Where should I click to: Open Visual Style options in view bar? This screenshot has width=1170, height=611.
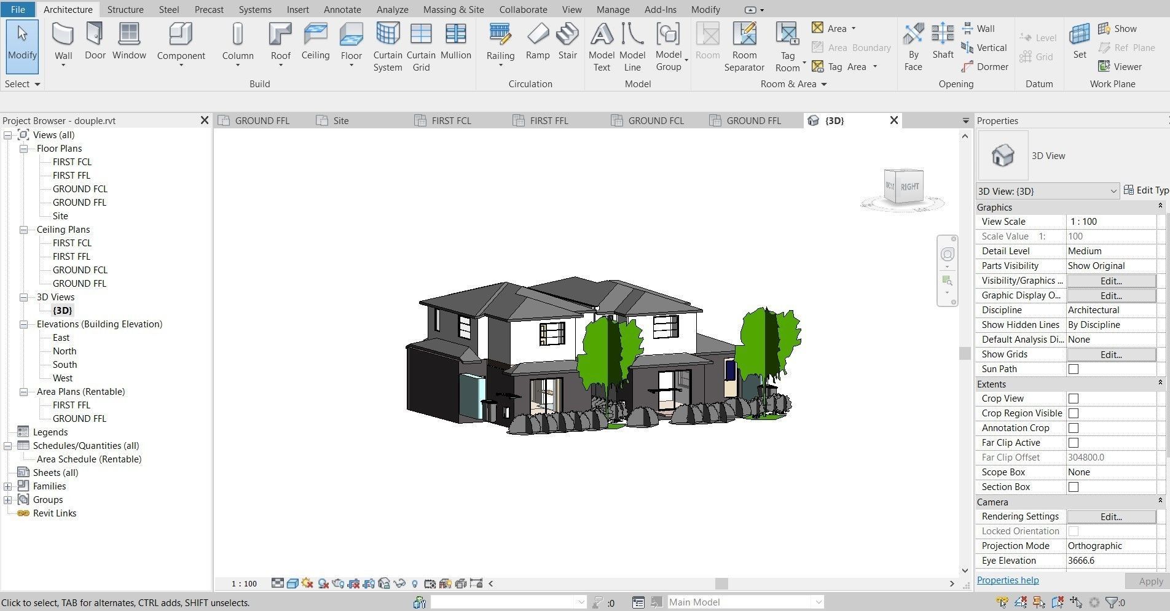[x=292, y=583]
